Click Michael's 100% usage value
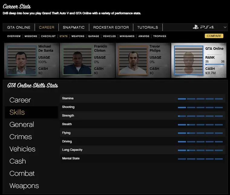 42,62
